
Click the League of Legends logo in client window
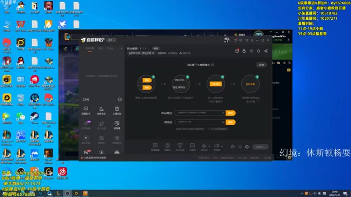(x=67, y=37)
